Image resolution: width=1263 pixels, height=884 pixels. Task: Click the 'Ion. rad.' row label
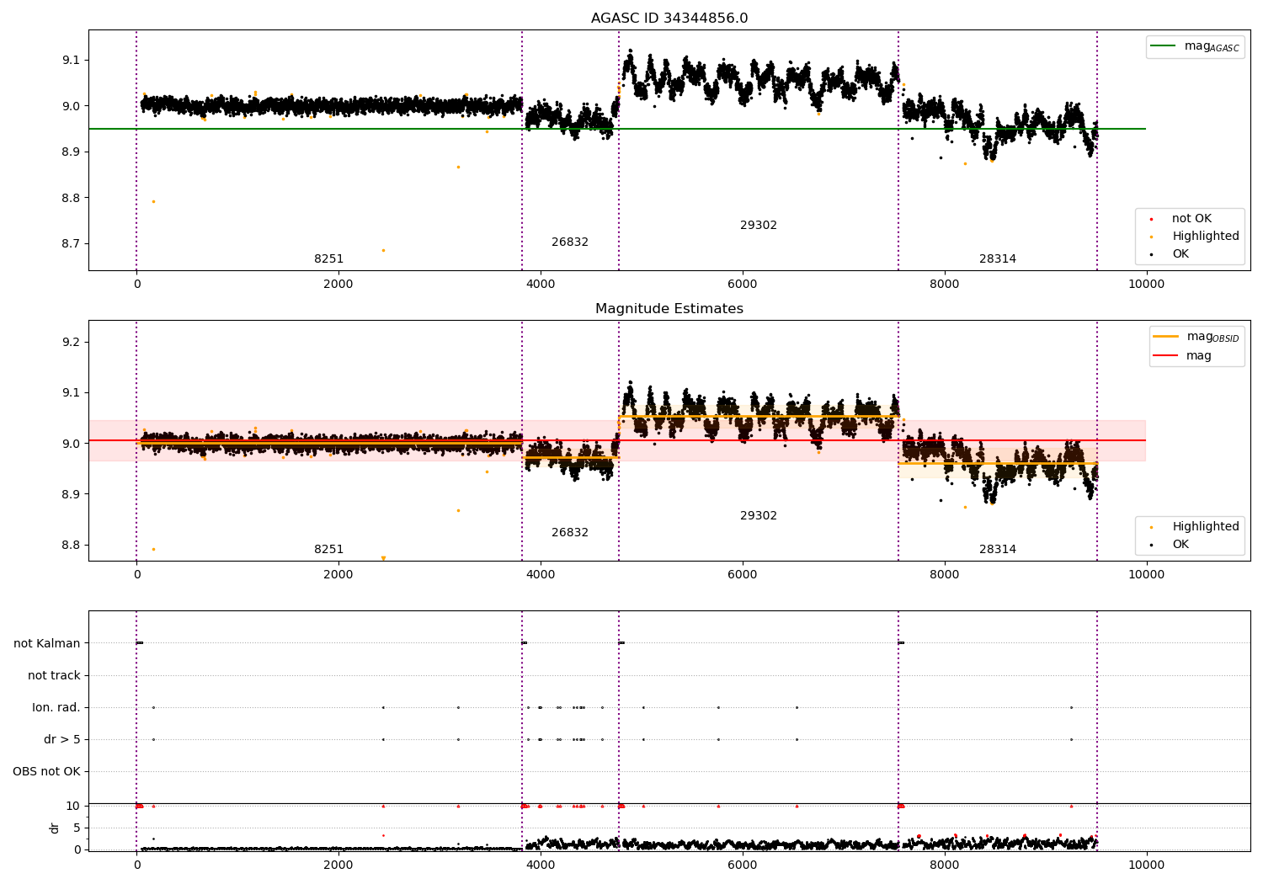pos(56,707)
